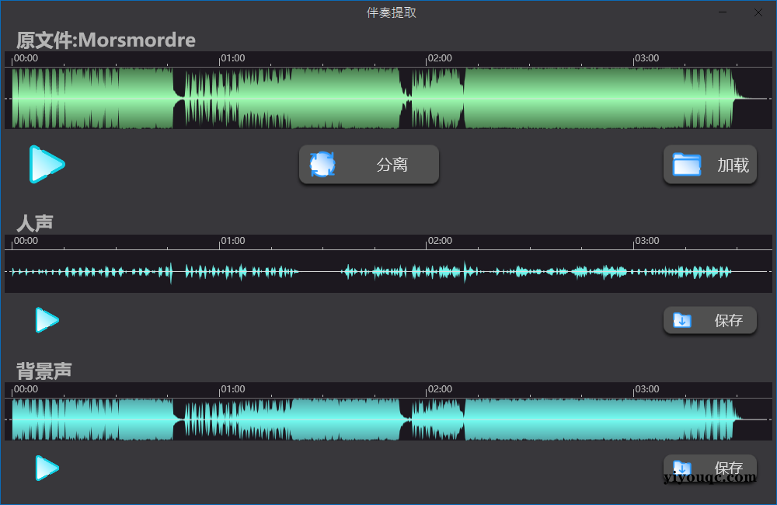Save the 背景声 background track
Viewport: 777px width, 505px height.
coord(710,468)
